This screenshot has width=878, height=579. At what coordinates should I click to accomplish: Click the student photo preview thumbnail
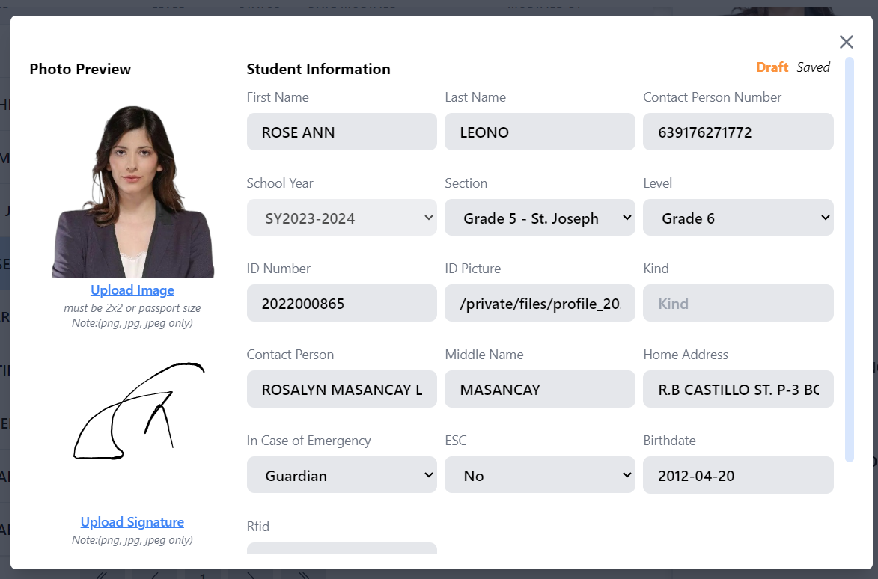pyautogui.click(x=132, y=192)
